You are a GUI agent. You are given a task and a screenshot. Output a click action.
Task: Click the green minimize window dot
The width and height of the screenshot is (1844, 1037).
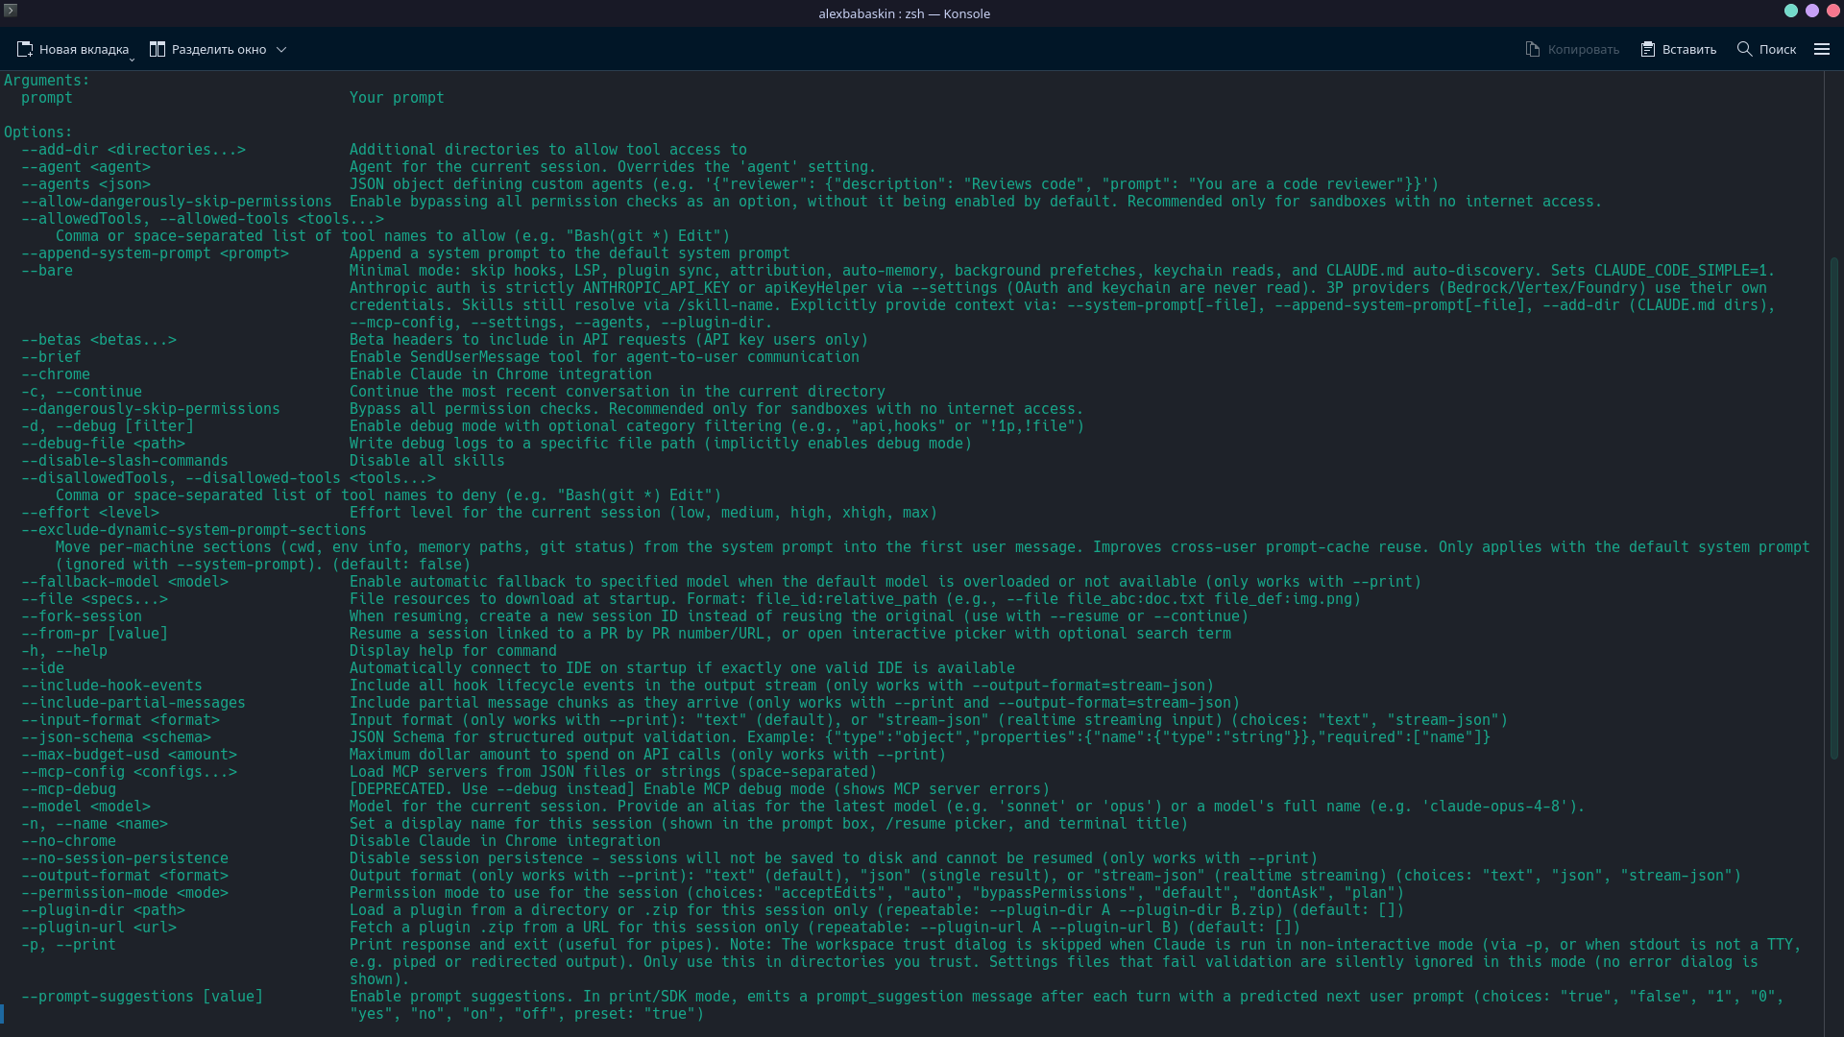(x=1791, y=11)
